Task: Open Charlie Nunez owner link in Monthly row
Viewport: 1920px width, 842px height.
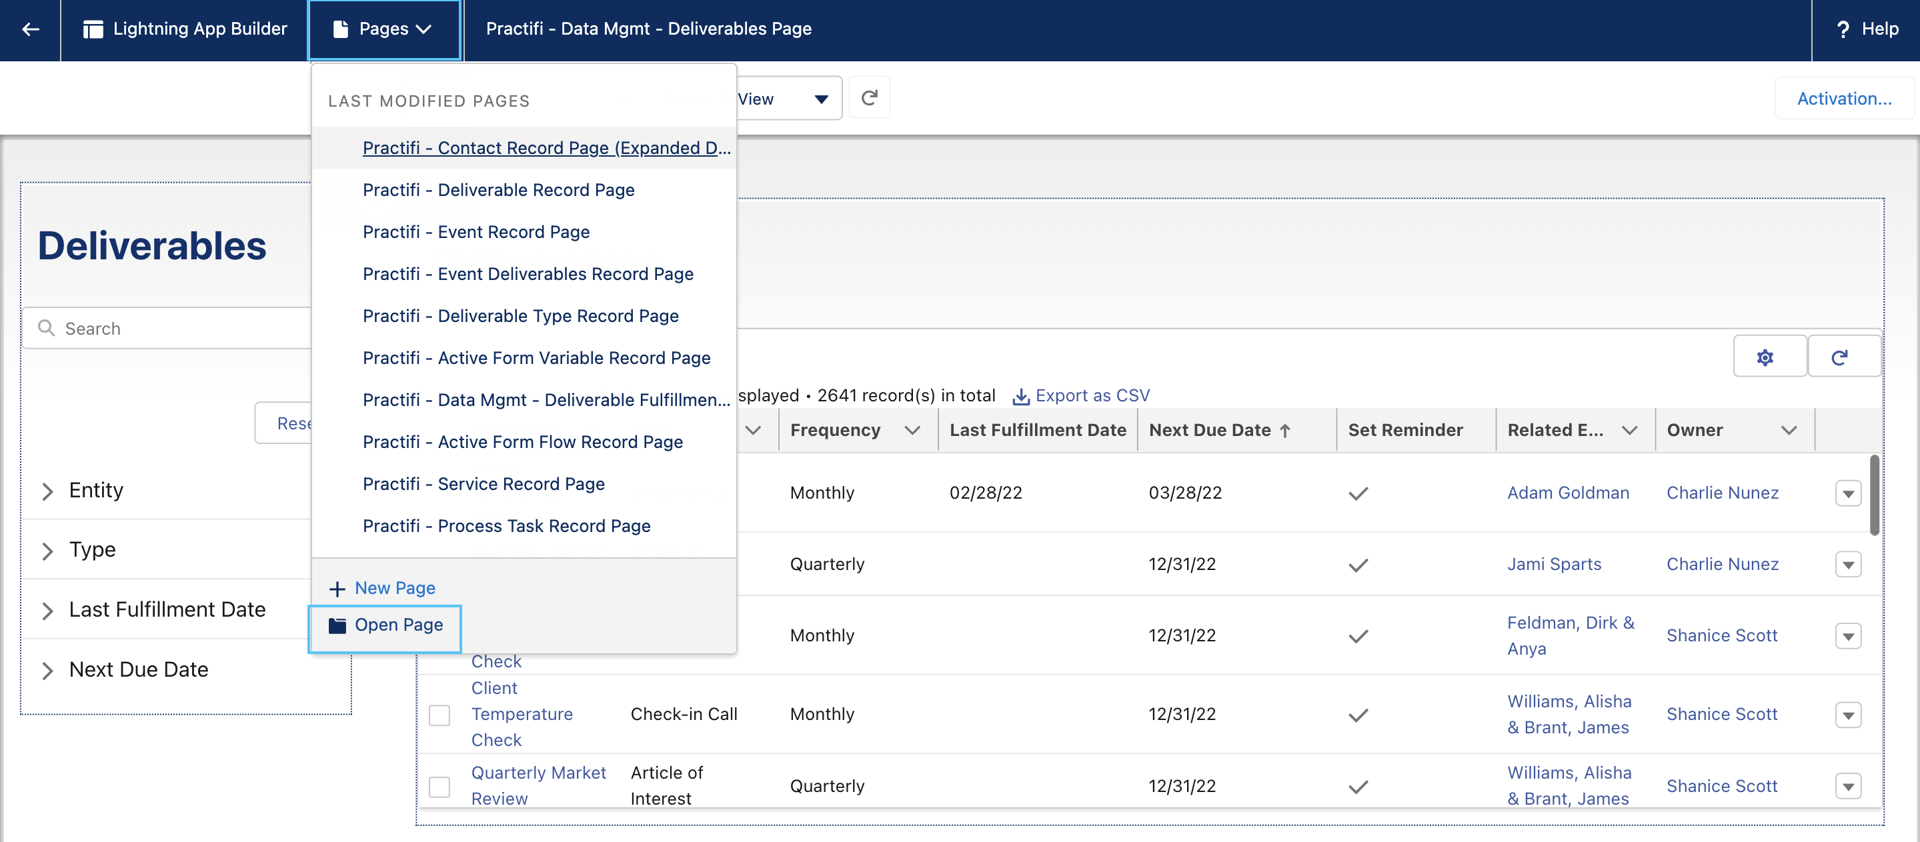Action: 1723,493
